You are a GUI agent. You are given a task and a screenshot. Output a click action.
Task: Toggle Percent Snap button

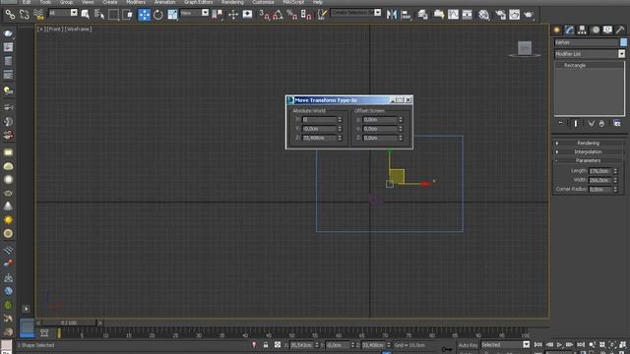(x=292, y=15)
